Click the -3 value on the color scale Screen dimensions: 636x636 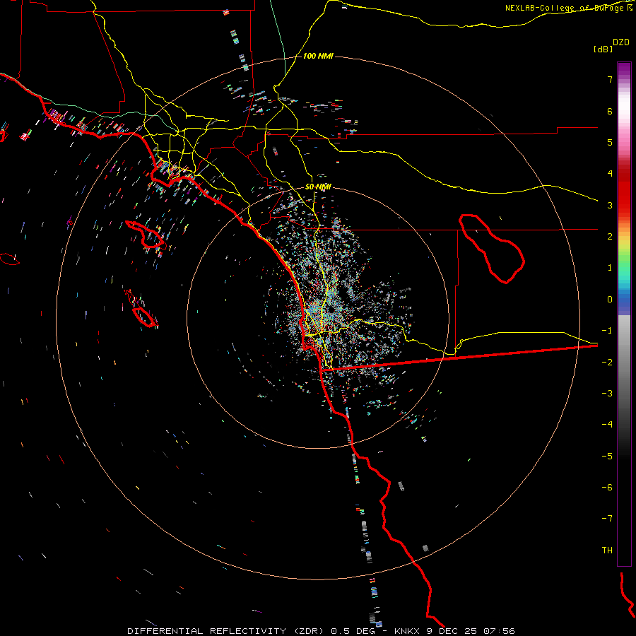click(607, 394)
